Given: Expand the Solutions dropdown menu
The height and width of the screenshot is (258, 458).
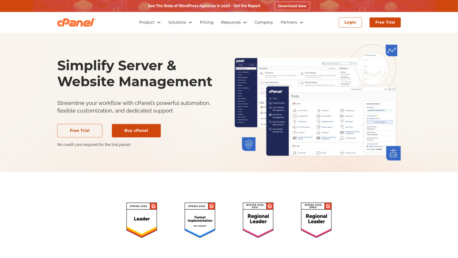Looking at the screenshot, I should (x=180, y=22).
